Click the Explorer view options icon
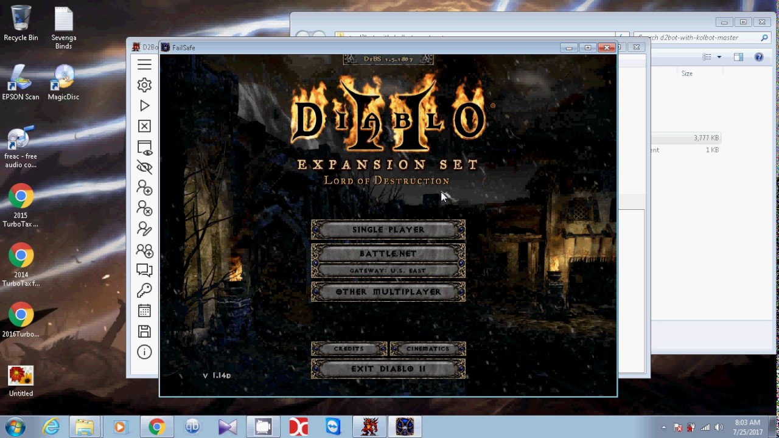Viewport: 779px width, 438px height. (707, 57)
